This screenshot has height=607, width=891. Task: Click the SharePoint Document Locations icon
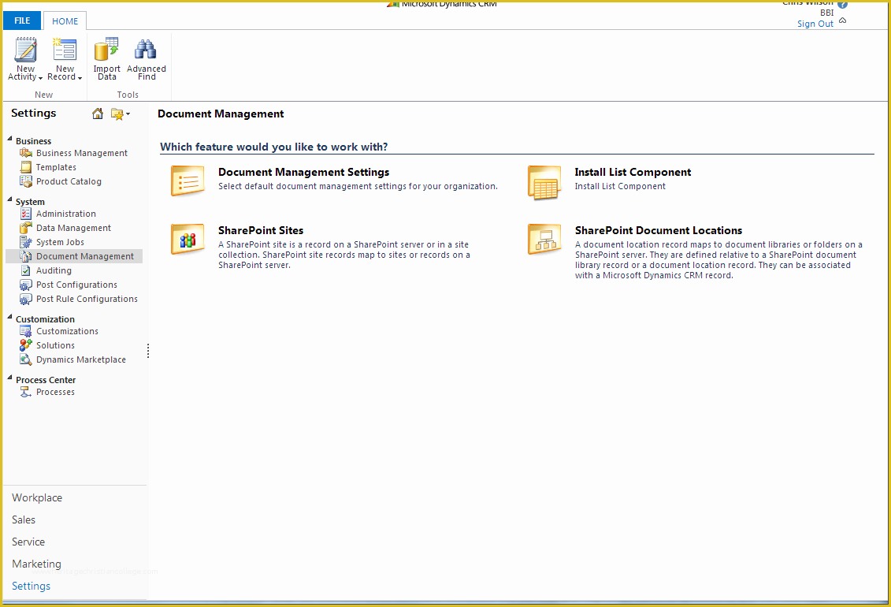pyautogui.click(x=544, y=240)
